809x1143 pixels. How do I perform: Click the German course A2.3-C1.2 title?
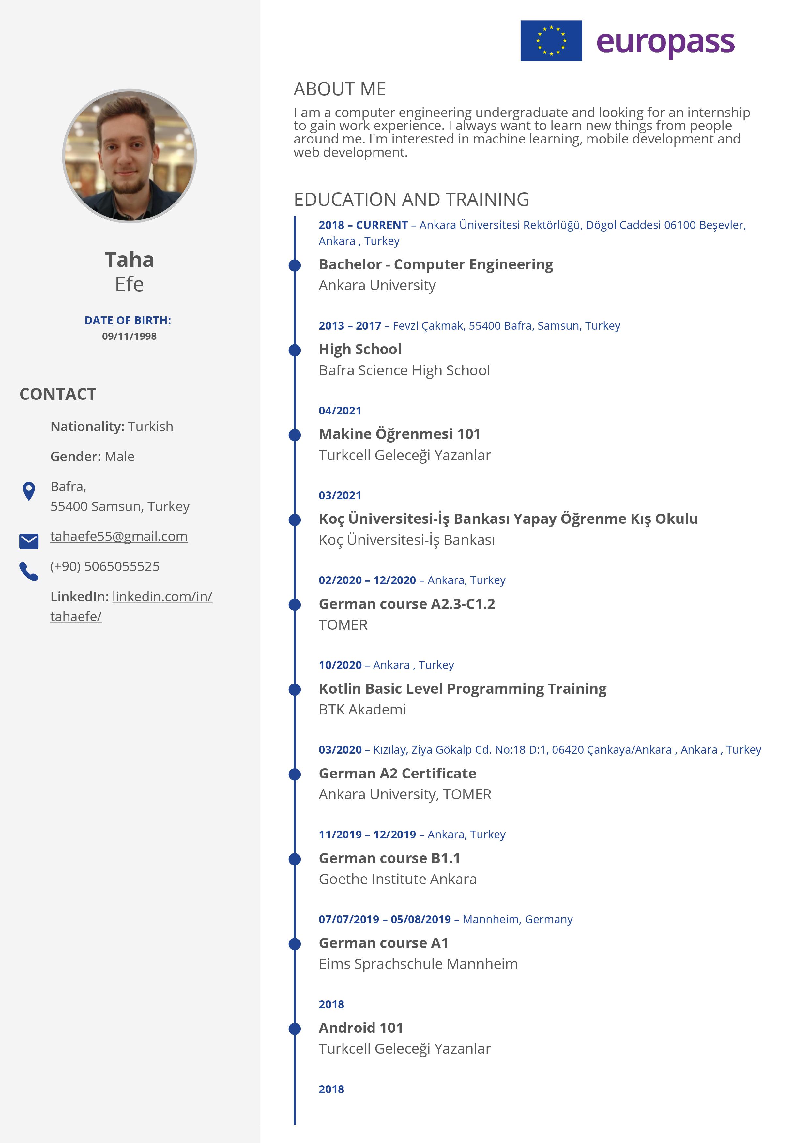pos(407,604)
